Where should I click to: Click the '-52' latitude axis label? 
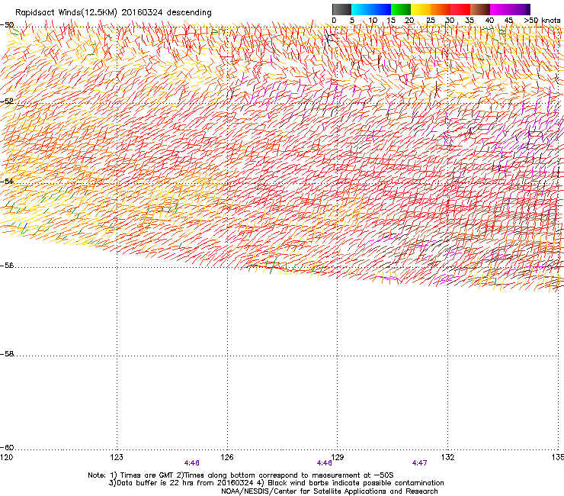coord(7,101)
